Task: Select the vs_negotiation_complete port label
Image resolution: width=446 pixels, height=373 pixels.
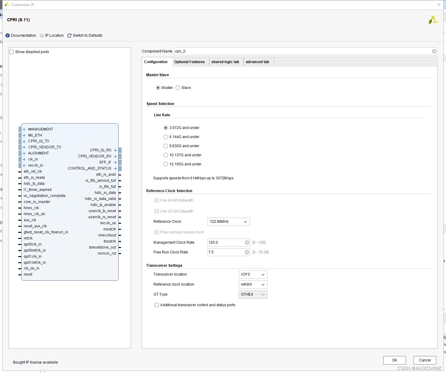Action: 45,196
